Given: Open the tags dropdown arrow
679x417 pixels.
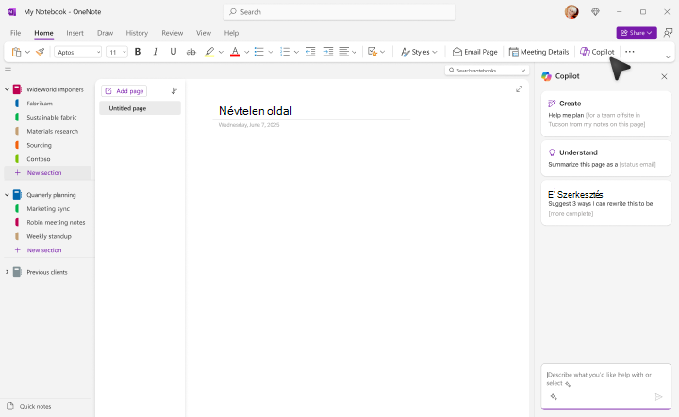Looking at the screenshot, I should tap(382, 52).
